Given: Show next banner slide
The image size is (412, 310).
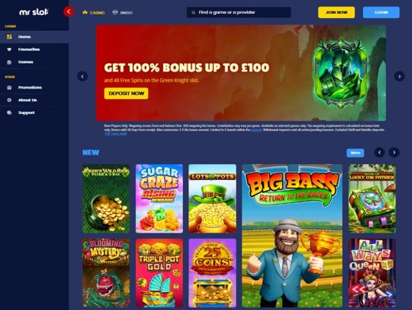Looking at the screenshot, I should click(399, 77).
